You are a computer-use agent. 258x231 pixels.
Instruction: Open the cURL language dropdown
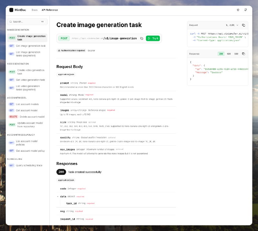(x=232, y=25)
